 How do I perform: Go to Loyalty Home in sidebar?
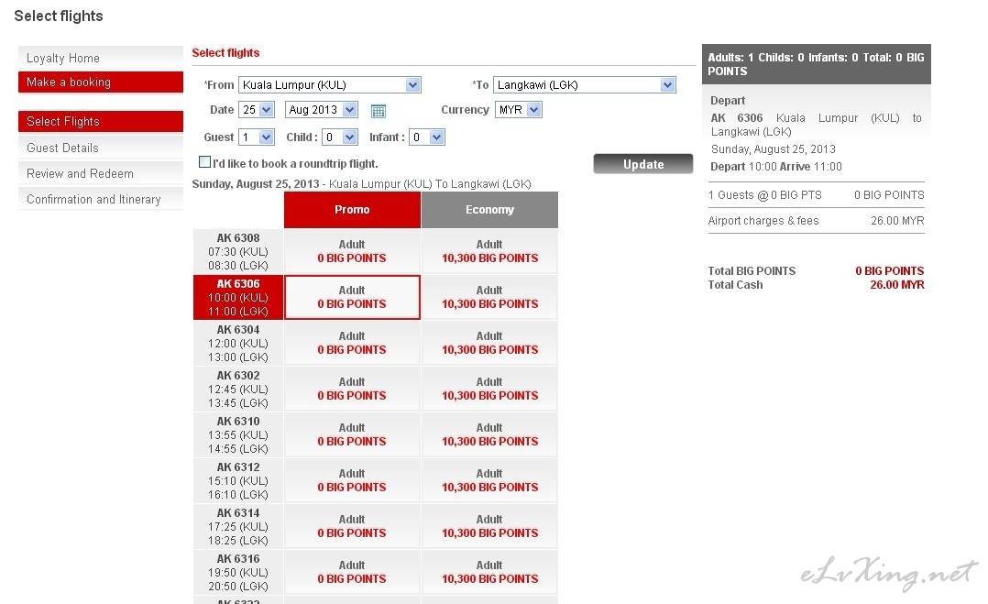101,58
